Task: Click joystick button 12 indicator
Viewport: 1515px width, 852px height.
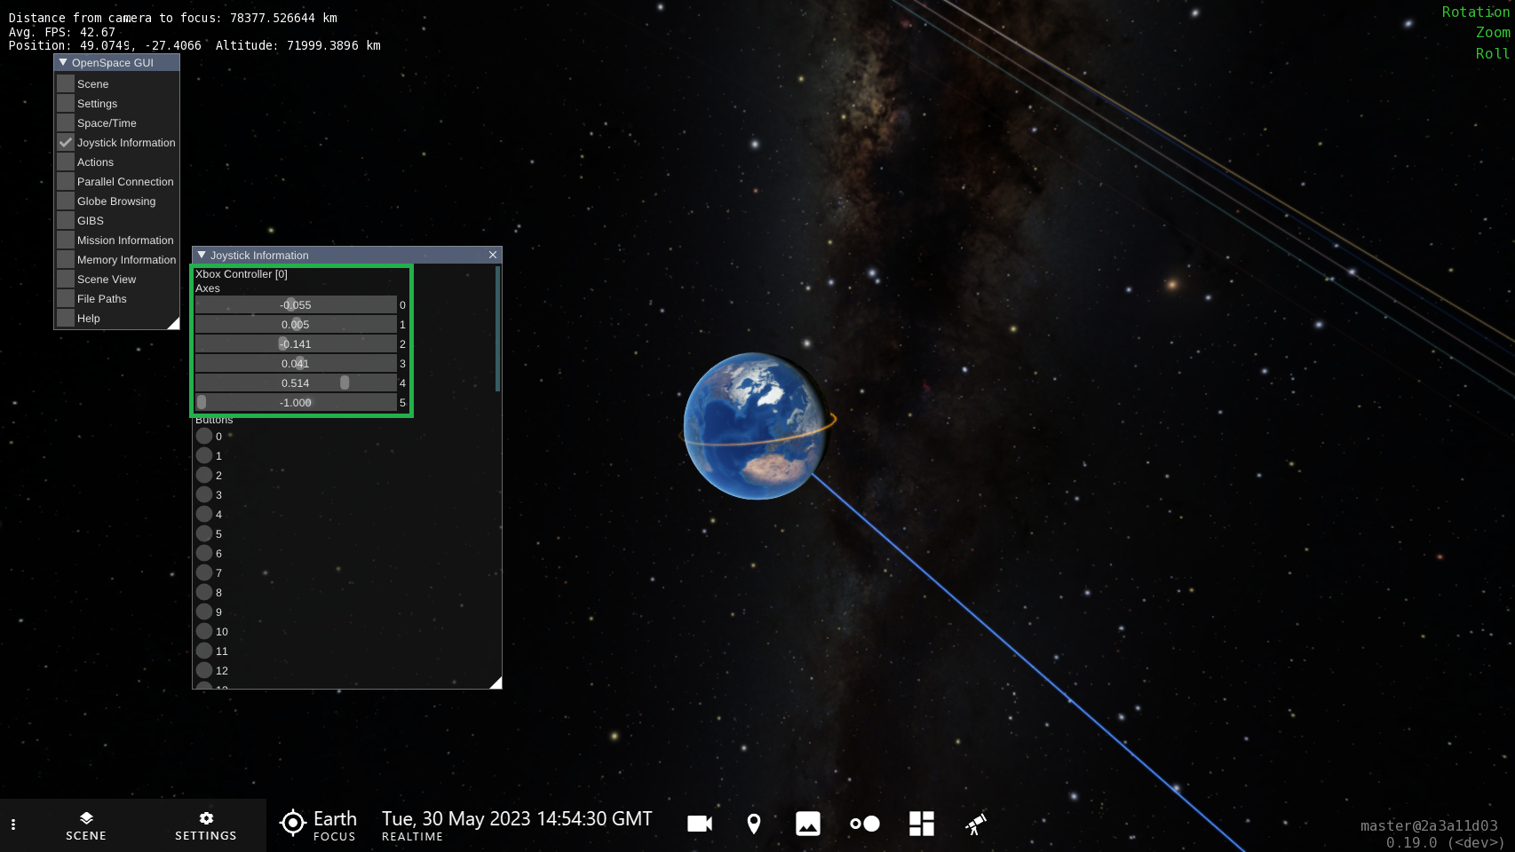Action: coord(204,670)
